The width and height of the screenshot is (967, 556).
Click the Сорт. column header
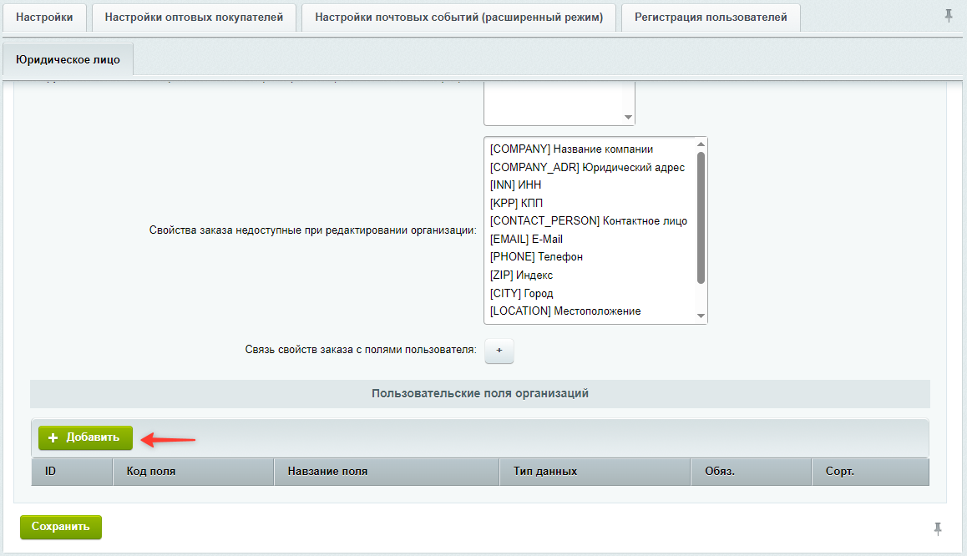(871, 472)
